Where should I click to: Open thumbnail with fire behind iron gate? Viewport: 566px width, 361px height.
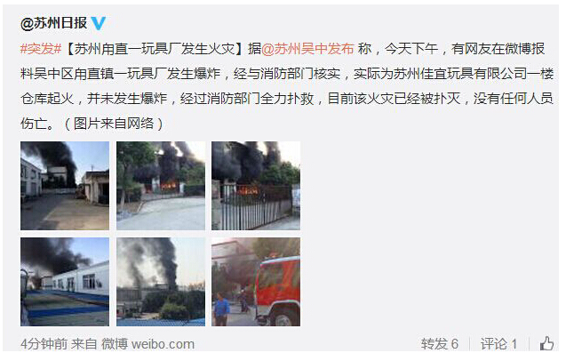[x=256, y=186]
